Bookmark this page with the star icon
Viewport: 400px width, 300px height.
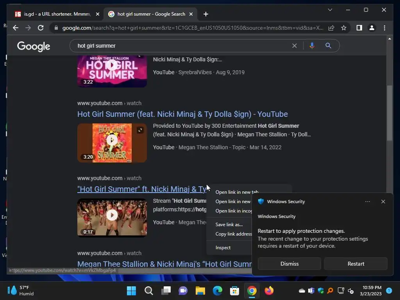344,28
